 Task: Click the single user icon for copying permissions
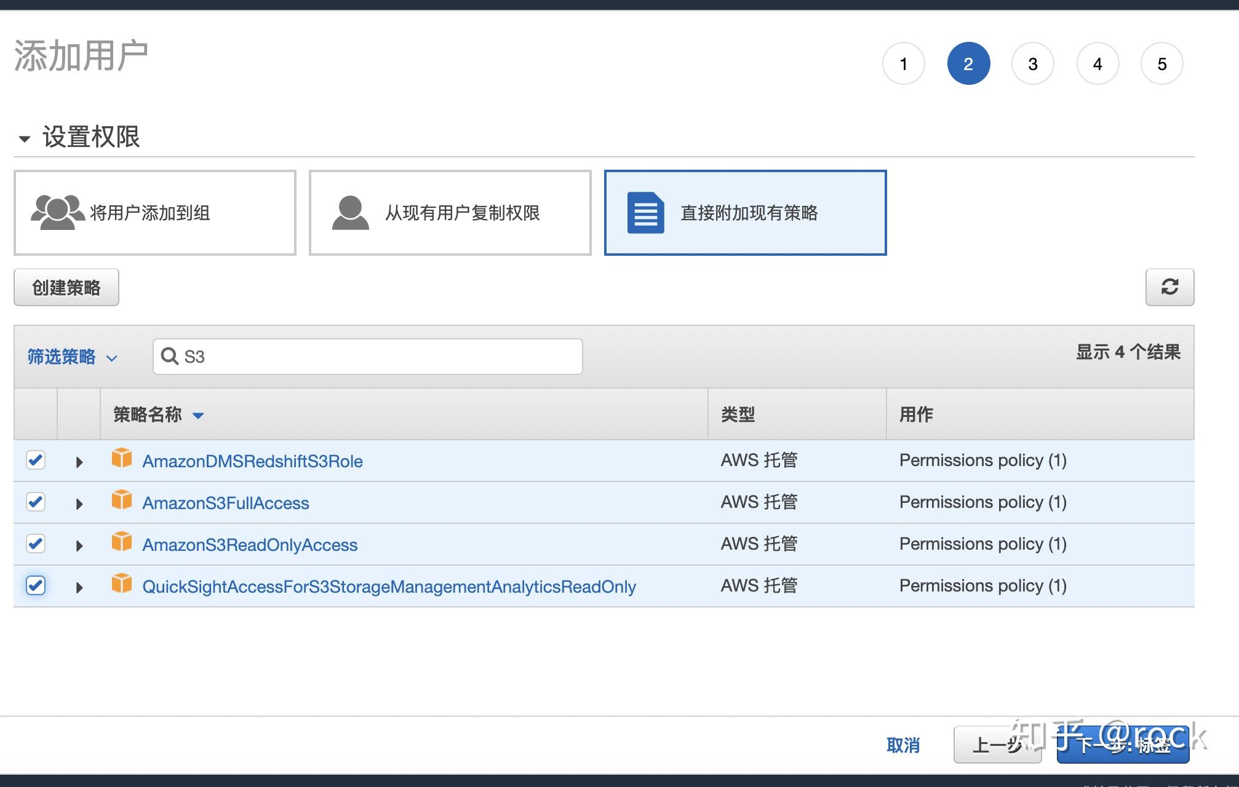pos(350,213)
